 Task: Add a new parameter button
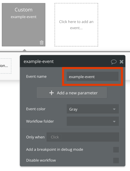pos(72,93)
